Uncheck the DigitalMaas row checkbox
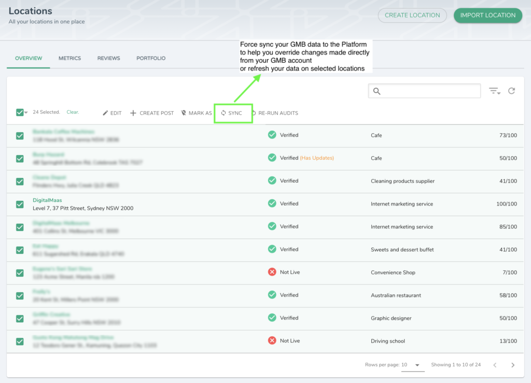 tap(20, 204)
